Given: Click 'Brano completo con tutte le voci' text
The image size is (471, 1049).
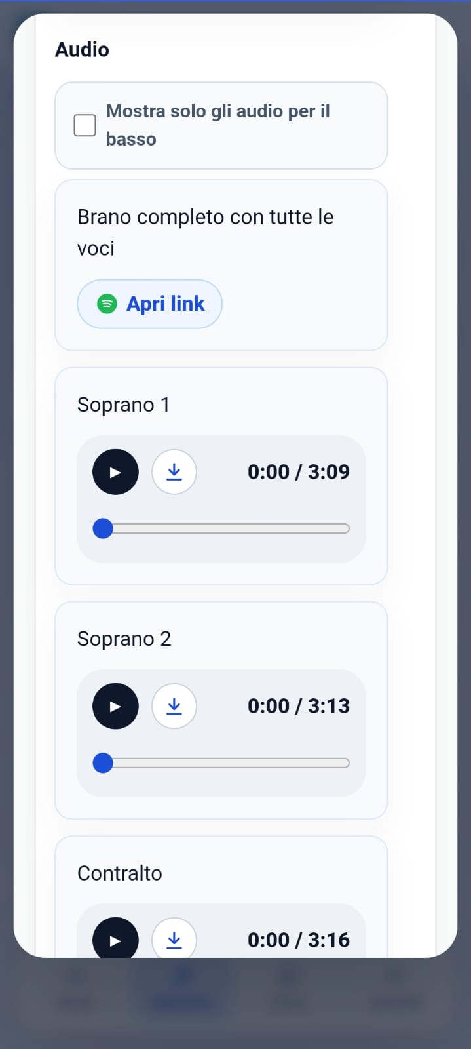Looking at the screenshot, I should (x=206, y=233).
